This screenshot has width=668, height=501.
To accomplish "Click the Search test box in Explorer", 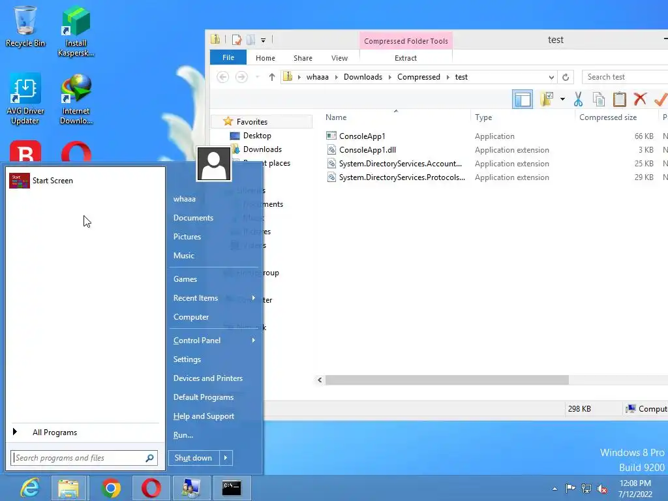I will click(x=624, y=77).
